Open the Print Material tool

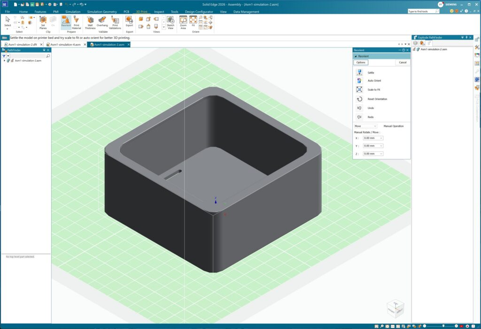[77, 22]
